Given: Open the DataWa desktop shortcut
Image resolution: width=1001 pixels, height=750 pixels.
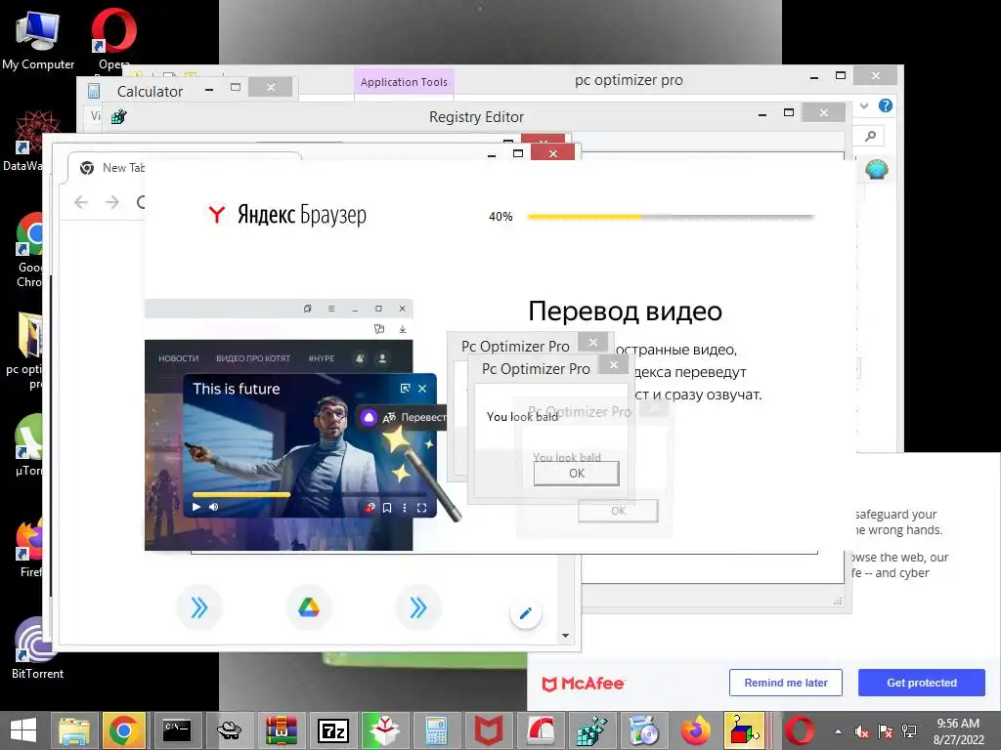Looking at the screenshot, I should point(23,141).
